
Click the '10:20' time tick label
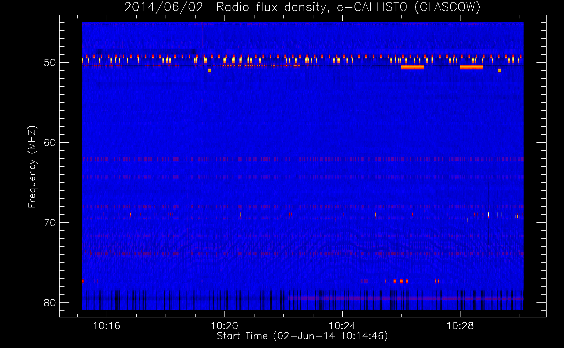coord(224,326)
